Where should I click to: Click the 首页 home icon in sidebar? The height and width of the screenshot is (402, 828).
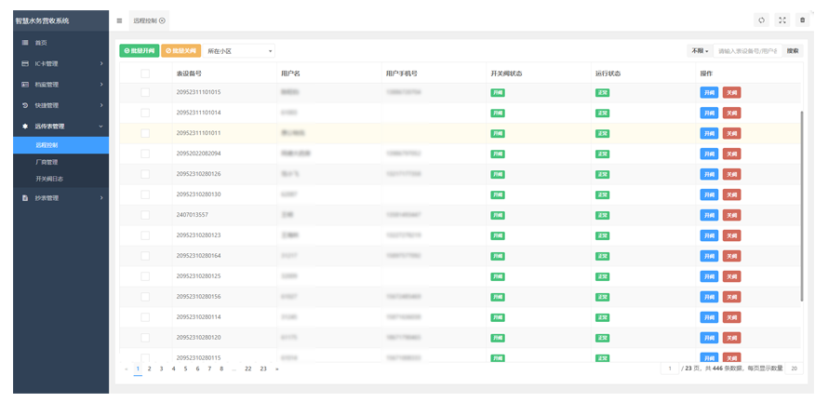[25, 43]
